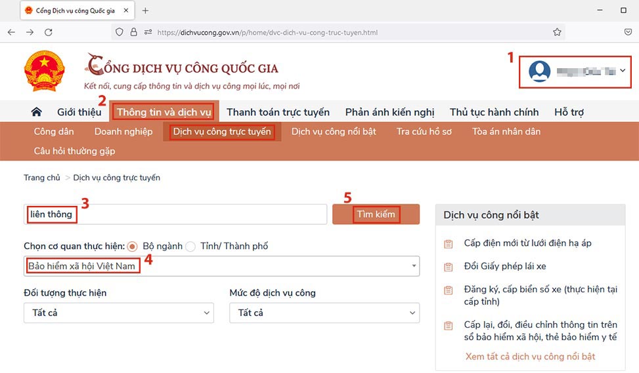Select Dịch vụ công trực tuyến submenu item
Viewport: 639px width, 373px height.
(222, 131)
